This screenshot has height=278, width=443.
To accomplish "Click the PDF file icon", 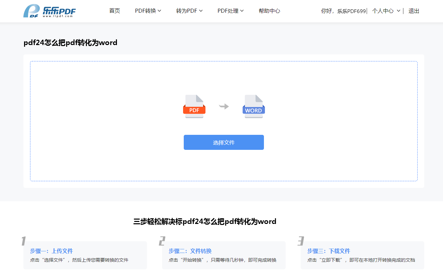I will (x=194, y=106).
